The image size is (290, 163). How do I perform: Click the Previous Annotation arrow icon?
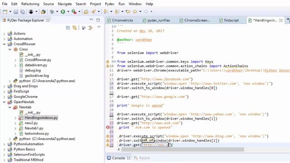(116, 12)
